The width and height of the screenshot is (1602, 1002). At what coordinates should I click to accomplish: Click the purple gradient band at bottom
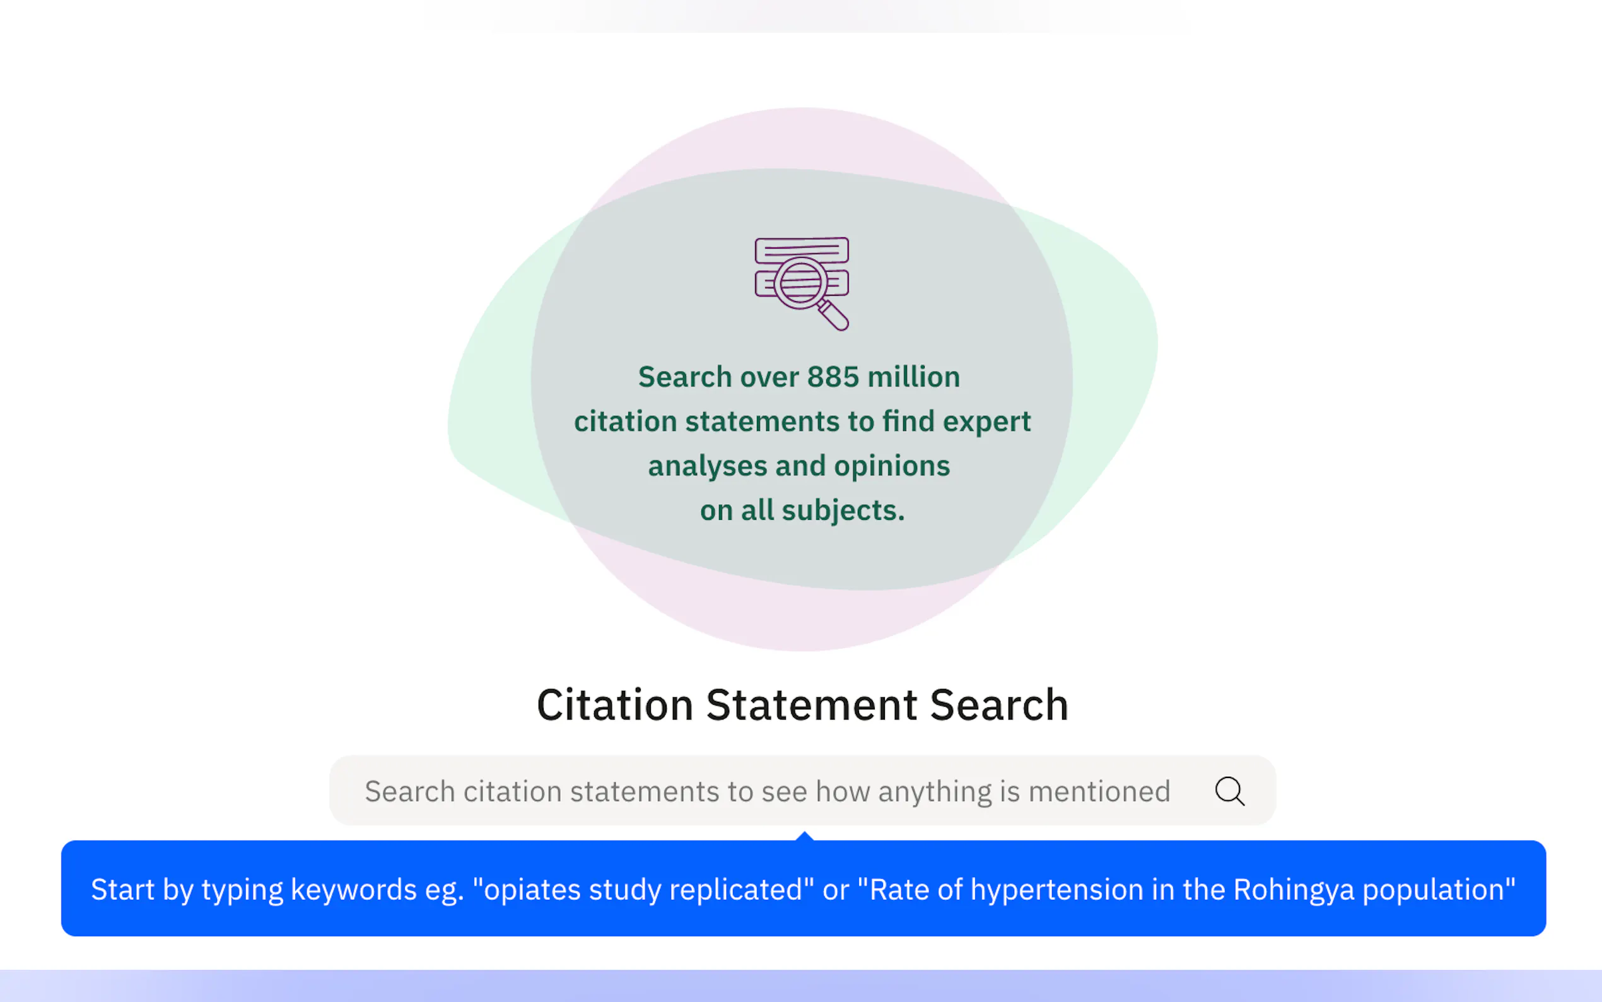click(802, 986)
